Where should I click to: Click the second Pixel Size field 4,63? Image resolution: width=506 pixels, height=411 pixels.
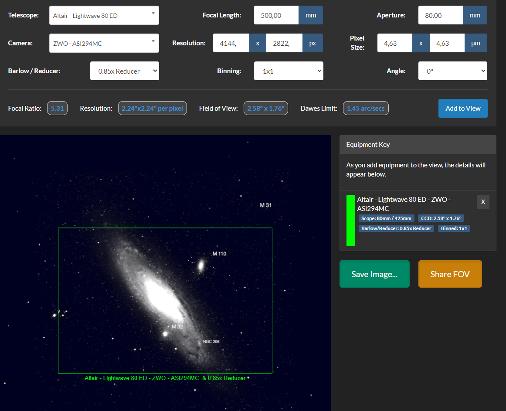click(x=447, y=43)
